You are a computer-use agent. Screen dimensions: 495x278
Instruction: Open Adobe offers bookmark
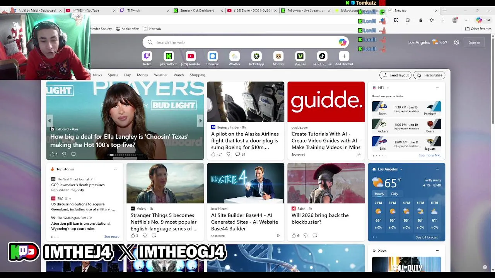128,29
